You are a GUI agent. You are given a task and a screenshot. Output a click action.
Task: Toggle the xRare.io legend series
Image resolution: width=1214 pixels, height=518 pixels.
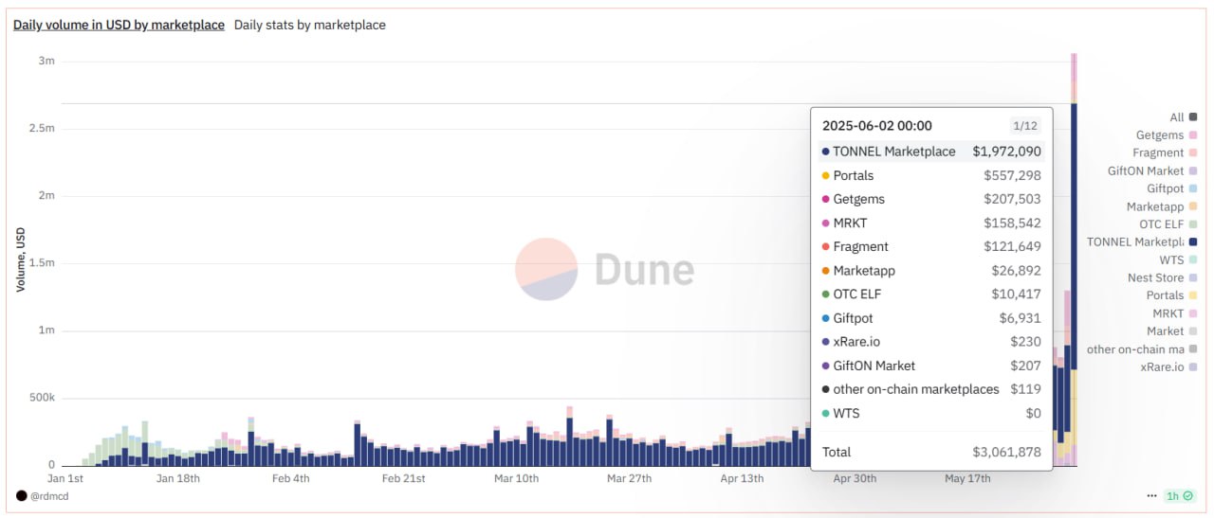1168,366
